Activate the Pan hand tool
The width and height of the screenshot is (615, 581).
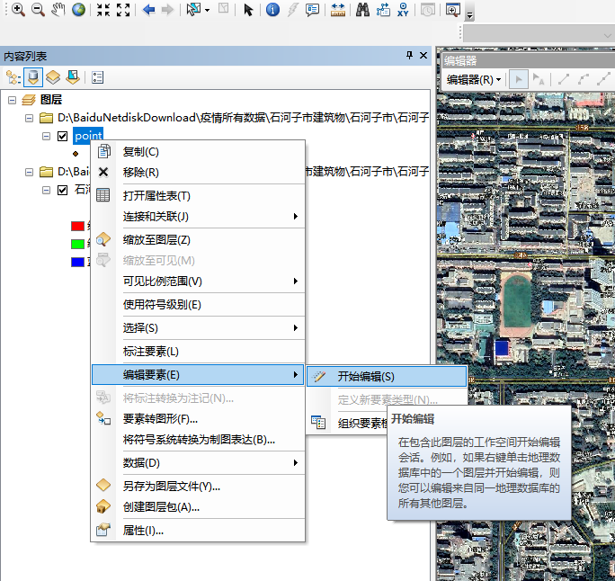coord(58,9)
